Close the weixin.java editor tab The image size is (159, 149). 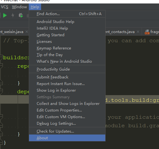click(x=27, y=32)
